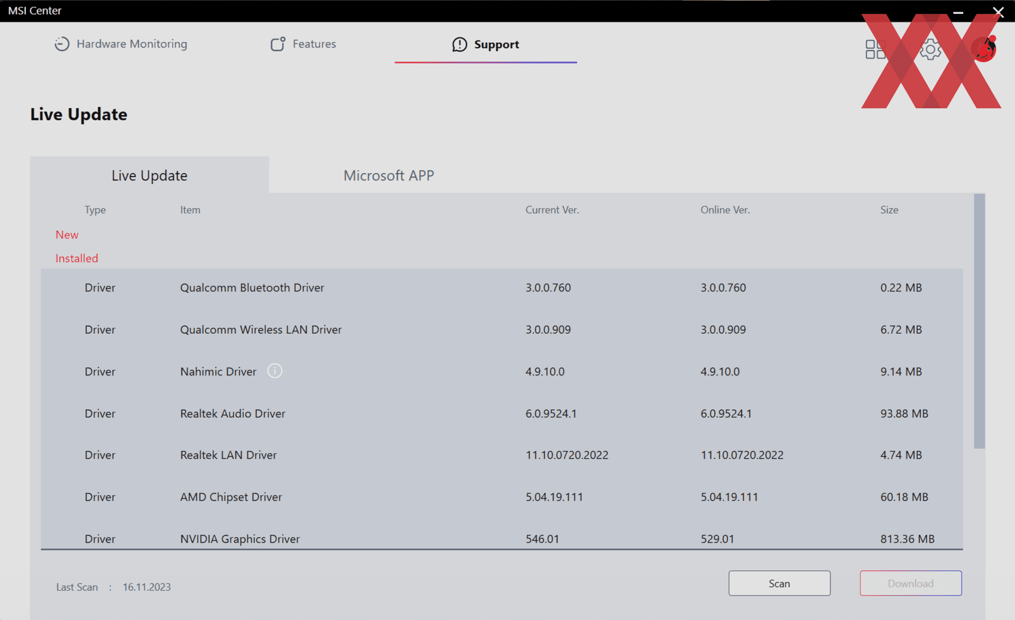Click the Installed section label

point(77,258)
